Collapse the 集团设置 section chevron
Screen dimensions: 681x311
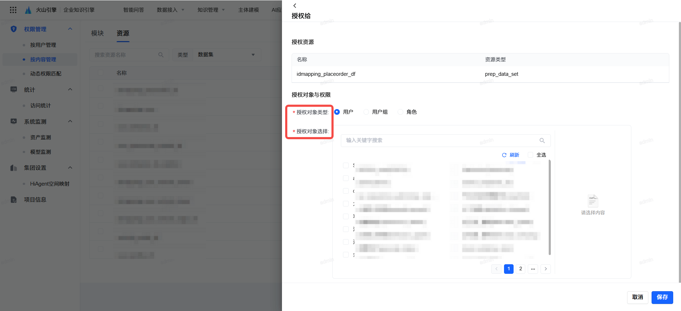pos(70,168)
